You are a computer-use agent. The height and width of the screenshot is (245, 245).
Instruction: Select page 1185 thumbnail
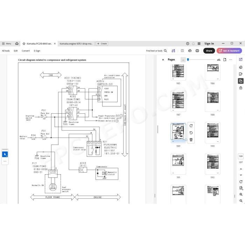[178, 72]
